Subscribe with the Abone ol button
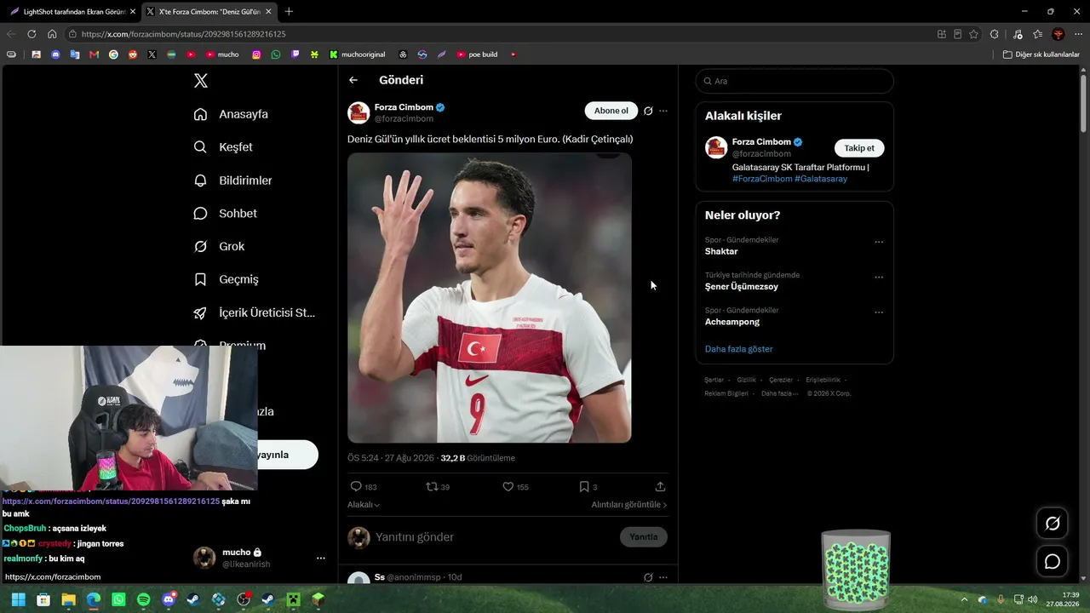The width and height of the screenshot is (1090, 613). pos(611,111)
